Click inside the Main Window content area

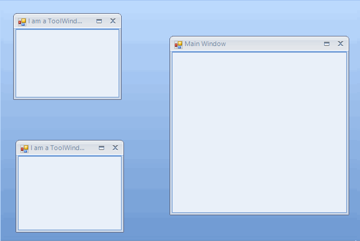[x=259, y=132]
